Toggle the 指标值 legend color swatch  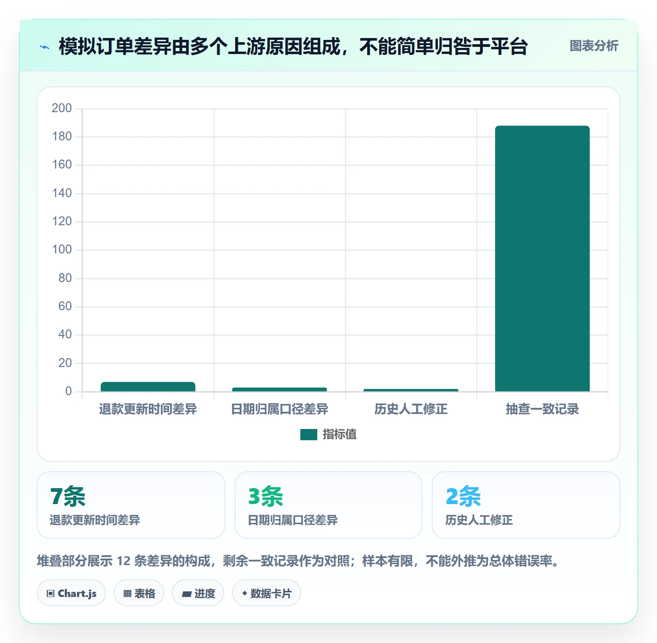(x=309, y=435)
